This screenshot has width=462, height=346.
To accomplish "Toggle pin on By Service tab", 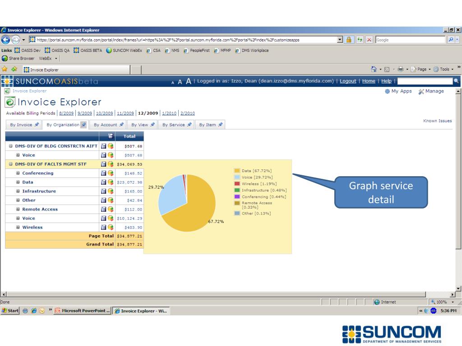I will (x=189, y=124).
